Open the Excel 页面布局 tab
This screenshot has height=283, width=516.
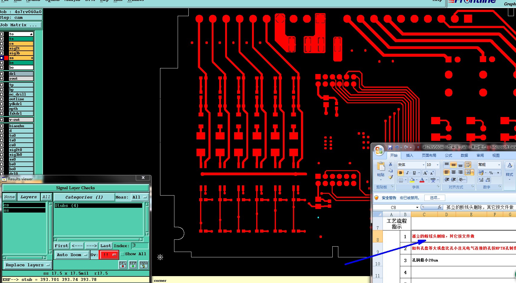[x=429, y=156]
